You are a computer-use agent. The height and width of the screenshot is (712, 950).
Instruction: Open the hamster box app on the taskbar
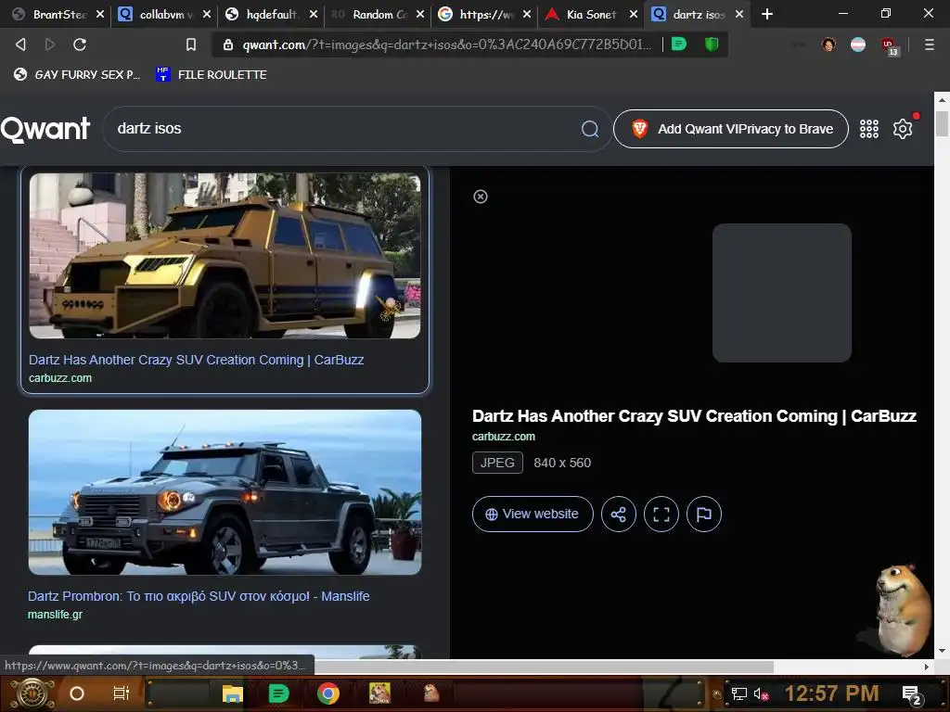pos(379,693)
